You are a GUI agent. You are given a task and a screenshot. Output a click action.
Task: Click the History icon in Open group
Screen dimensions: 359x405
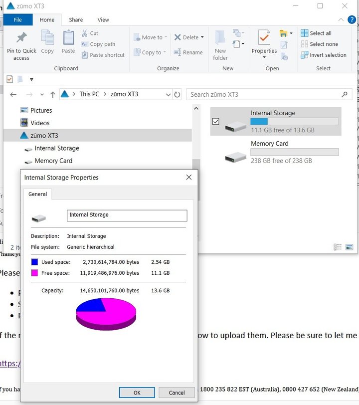(x=284, y=56)
